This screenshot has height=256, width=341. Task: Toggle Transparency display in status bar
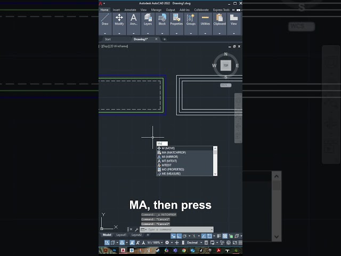pyautogui.click(x=225, y=236)
